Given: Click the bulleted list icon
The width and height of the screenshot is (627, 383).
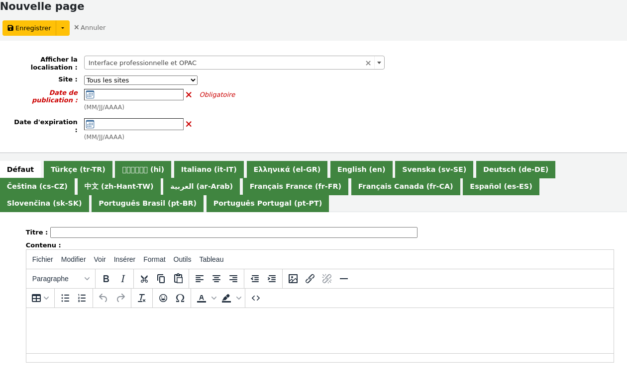Looking at the screenshot, I should click(x=65, y=298).
